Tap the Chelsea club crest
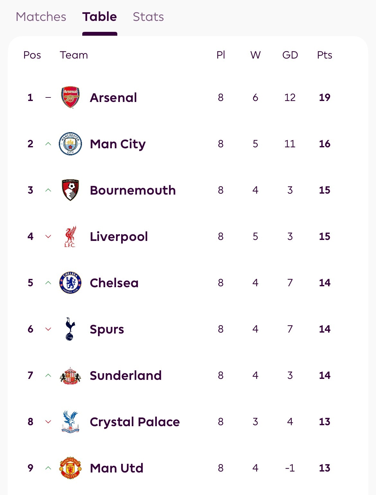Image resolution: width=376 pixels, height=495 pixels. coord(70,283)
